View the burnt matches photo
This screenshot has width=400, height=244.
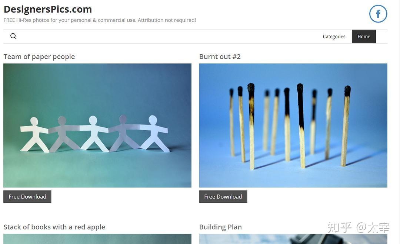click(293, 125)
